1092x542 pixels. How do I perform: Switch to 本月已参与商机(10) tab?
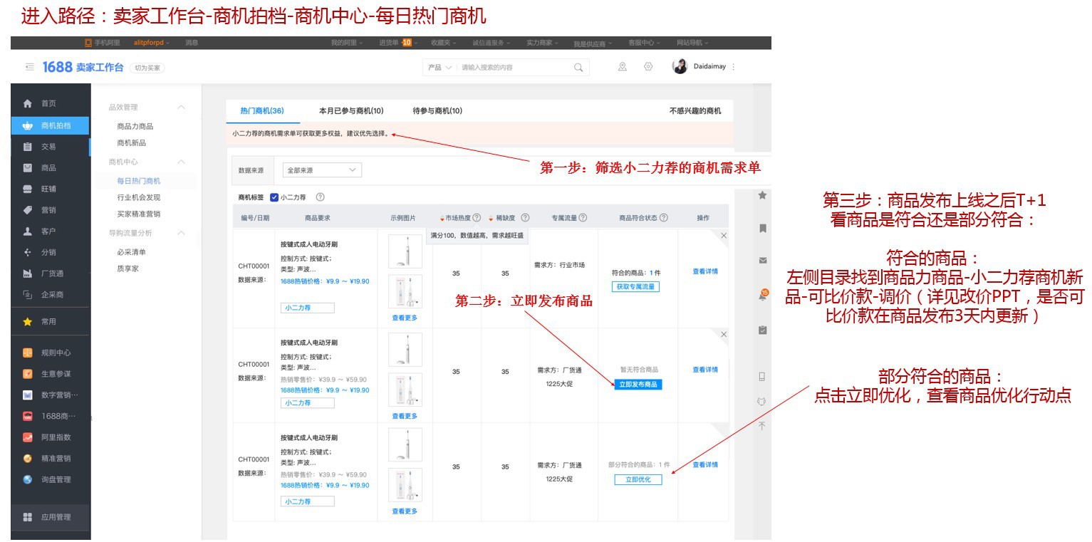pyautogui.click(x=351, y=111)
